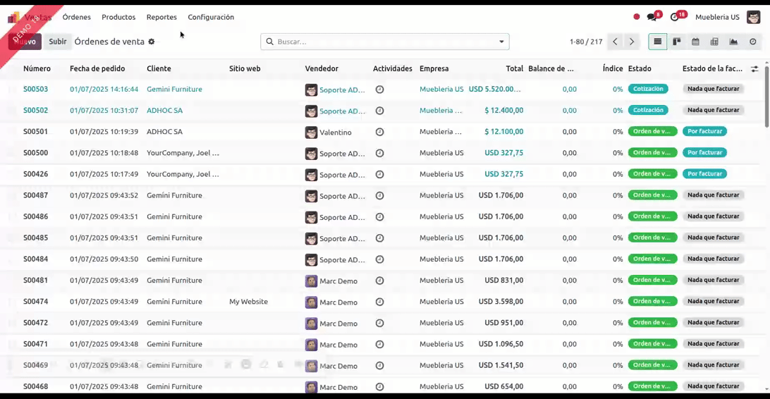Open the Muebleria US company switcher
This screenshot has height=399, width=770.
coord(717,17)
